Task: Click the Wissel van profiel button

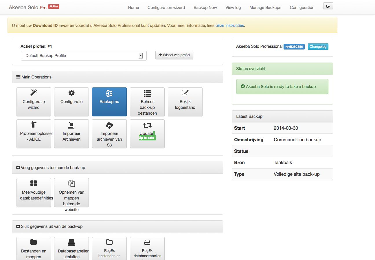Action: click(174, 55)
